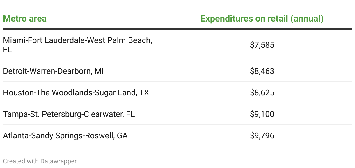Click the "Metro area" column header
Screen dimensions: 355x168
click(25, 19)
